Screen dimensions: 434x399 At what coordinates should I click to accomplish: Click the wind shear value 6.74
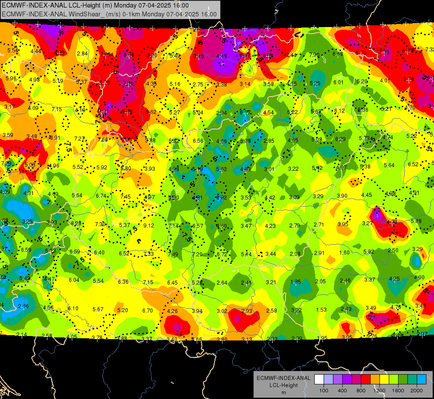click(x=101, y=196)
